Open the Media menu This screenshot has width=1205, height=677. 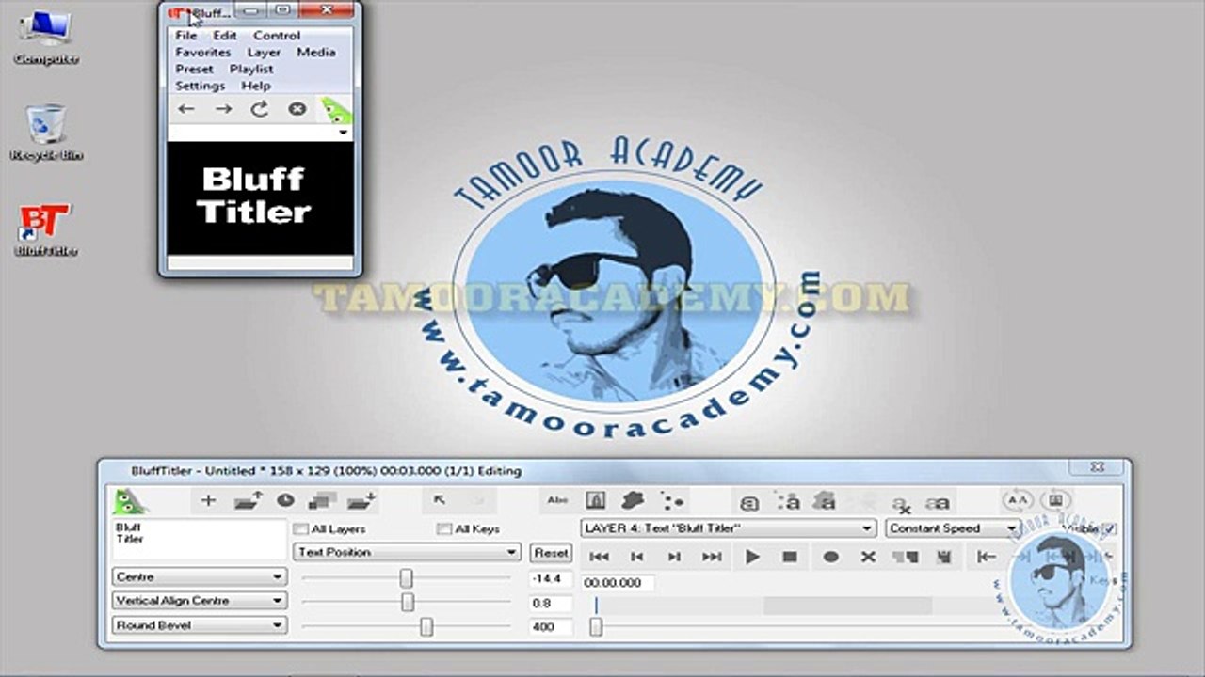click(x=316, y=53)
